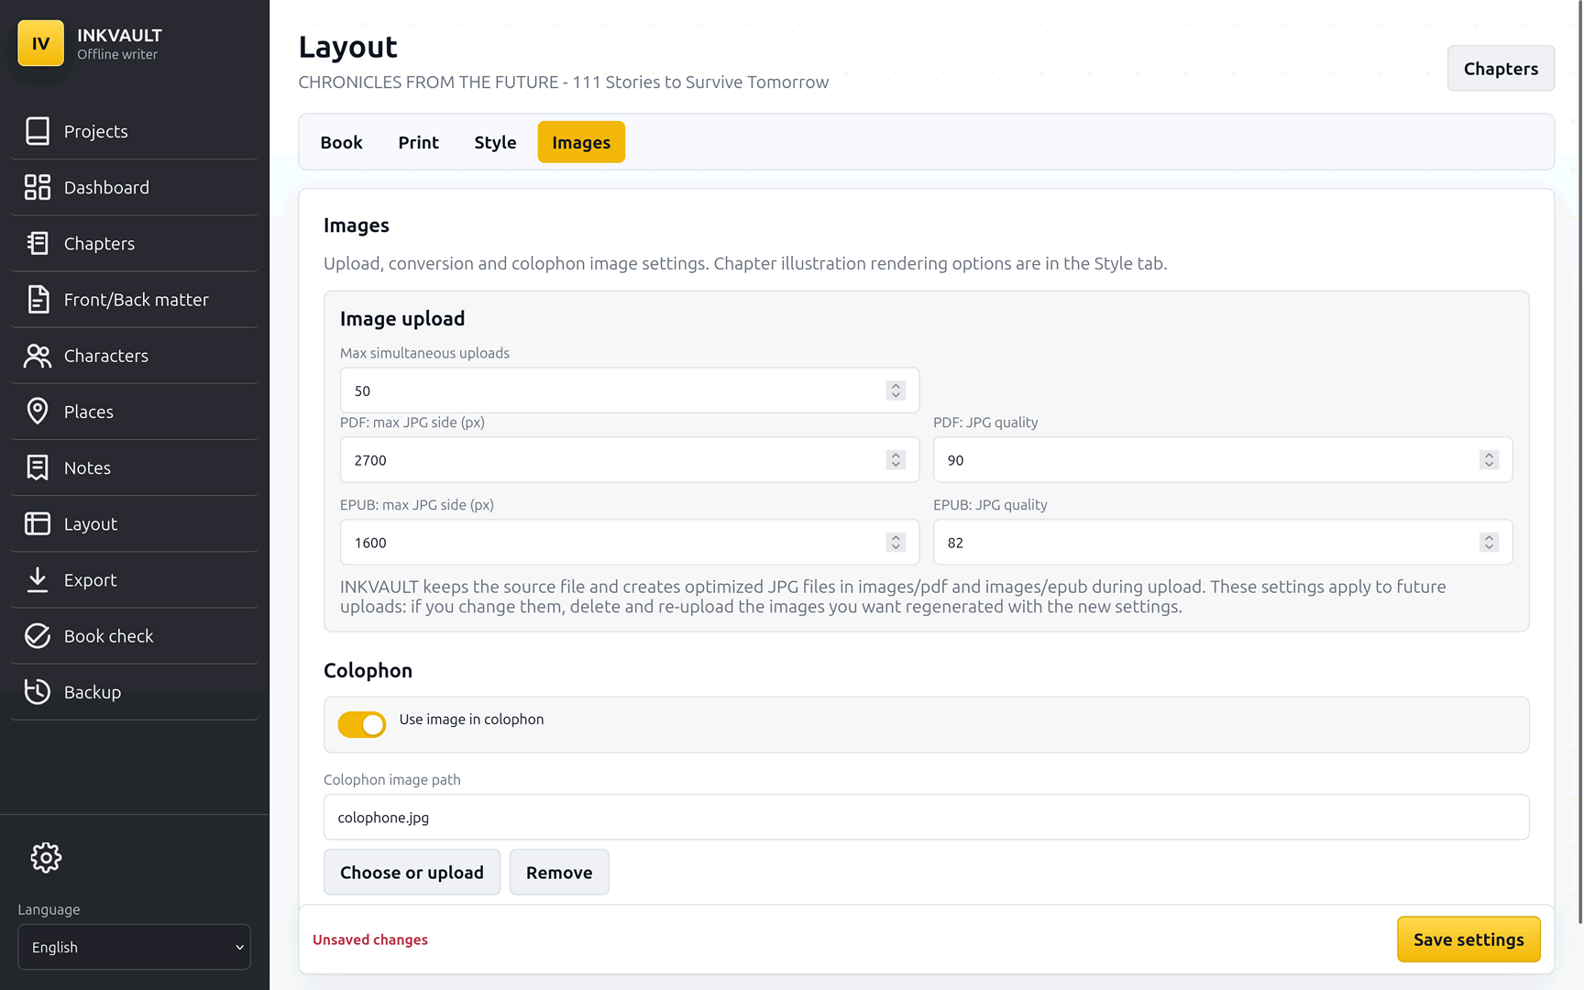Click the PDF JPG quality stepper arrows
Screen dimensions: 1584x990
[1489, 460]
